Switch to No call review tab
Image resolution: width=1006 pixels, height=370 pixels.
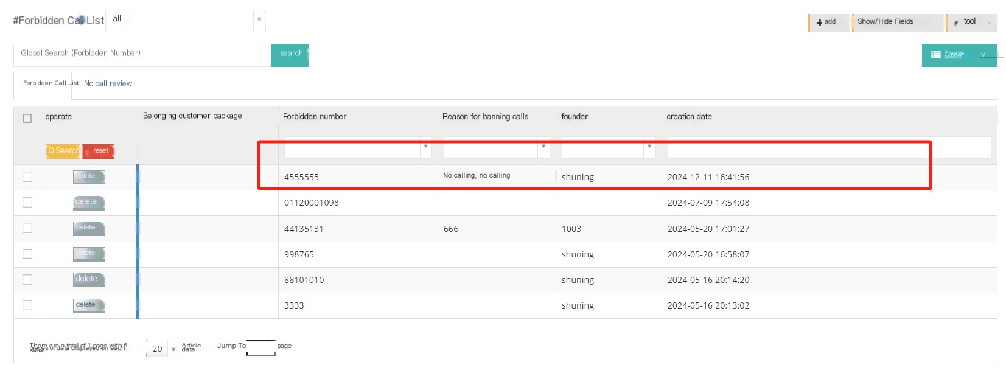108,83
